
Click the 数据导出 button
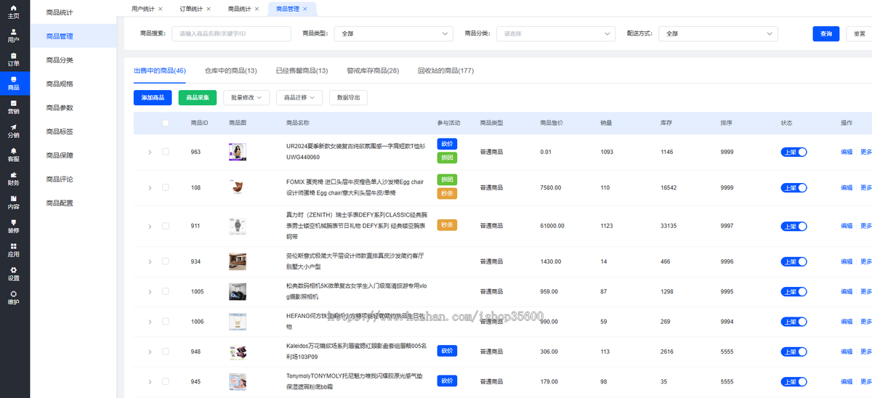348,97
